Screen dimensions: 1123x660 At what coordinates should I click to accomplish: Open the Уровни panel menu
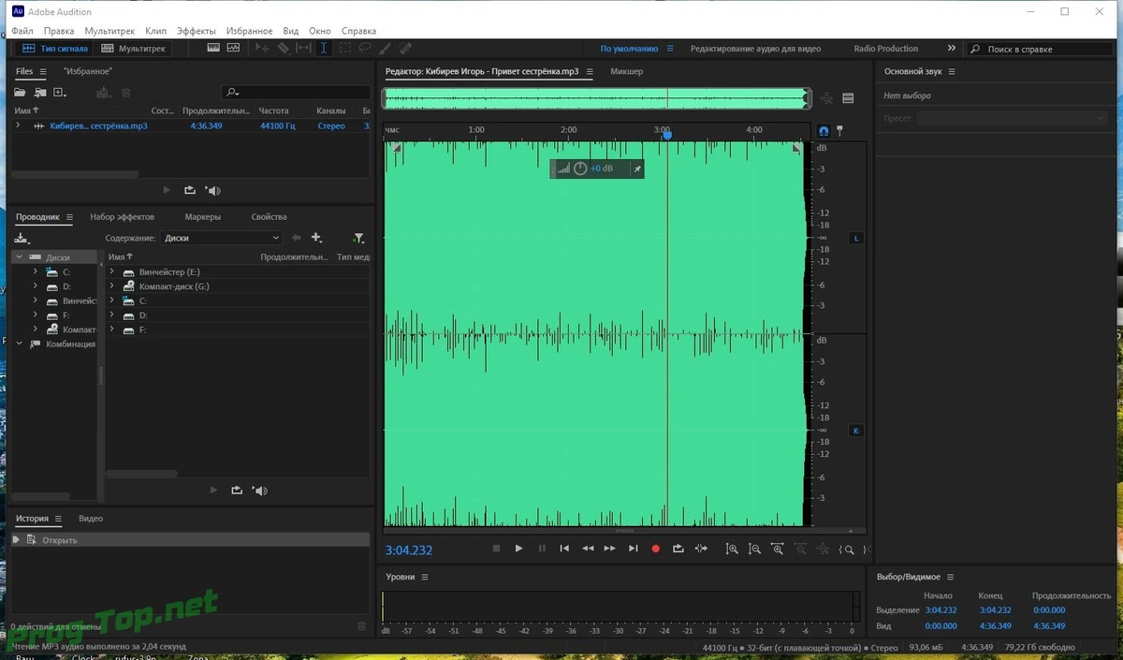tap(424, 577)
